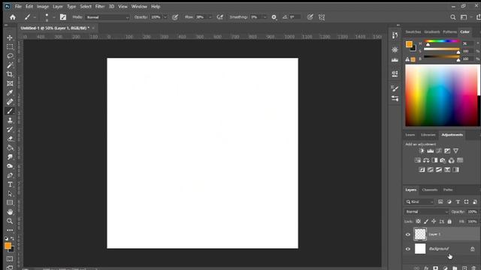481x270 pixels.
Task: Select the Rectangular Marquee tool
Action: click(10, 46)
